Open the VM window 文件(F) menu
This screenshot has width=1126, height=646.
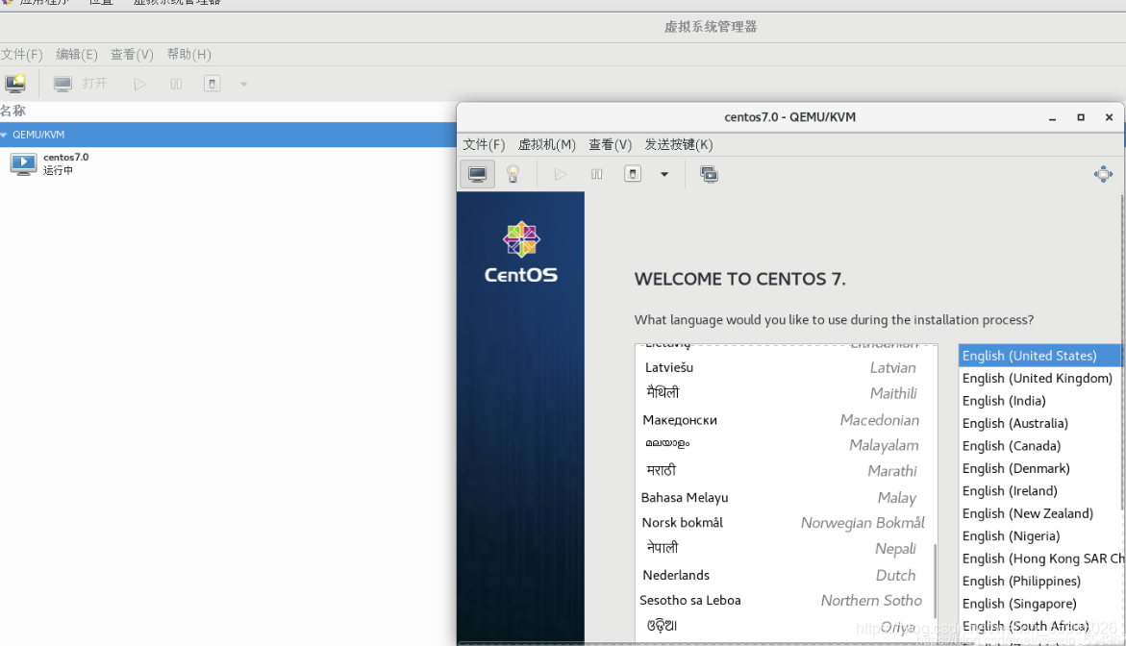click(484, 145)
